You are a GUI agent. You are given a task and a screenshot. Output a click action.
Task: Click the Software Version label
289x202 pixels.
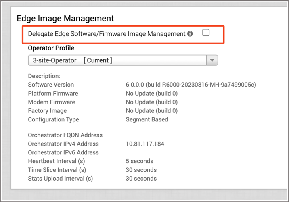click(x=51, y=85)
